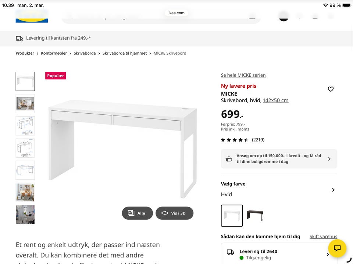Select the white MICKE desk color swatch
353x264 pixels.
(x=232, y=215)
